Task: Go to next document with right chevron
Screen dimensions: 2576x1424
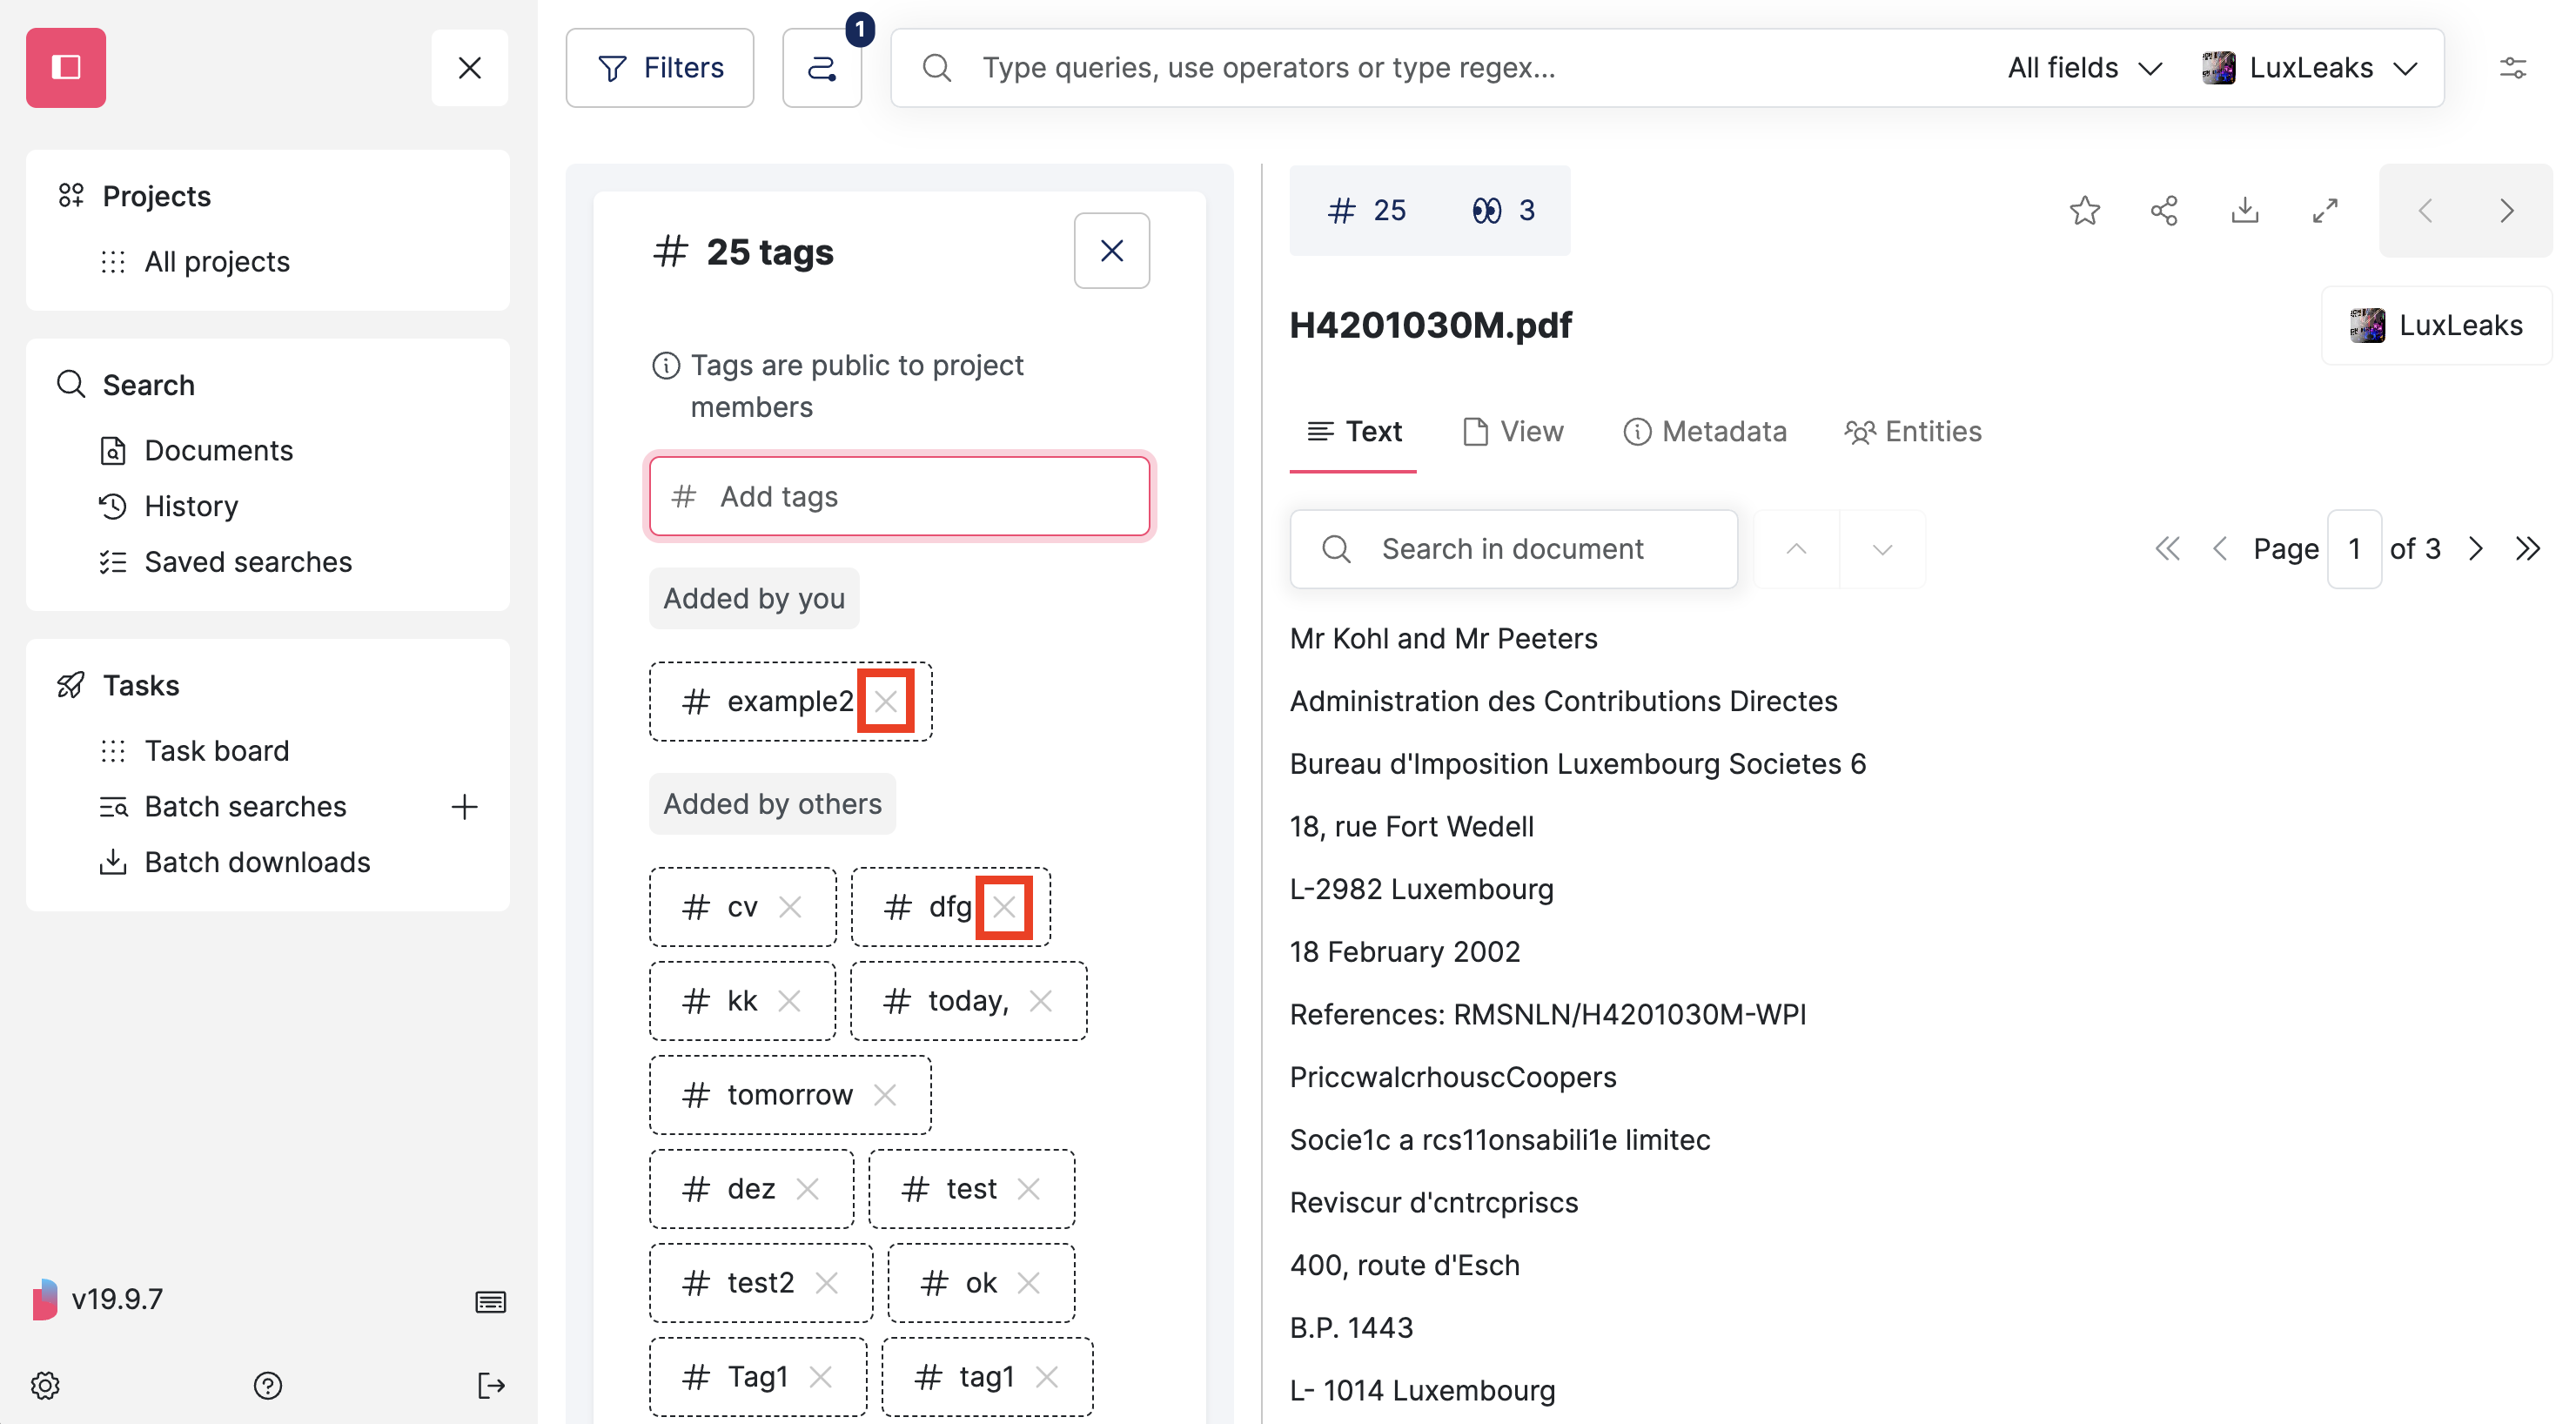Action: pyautogui.click(x=2506, y=210)
